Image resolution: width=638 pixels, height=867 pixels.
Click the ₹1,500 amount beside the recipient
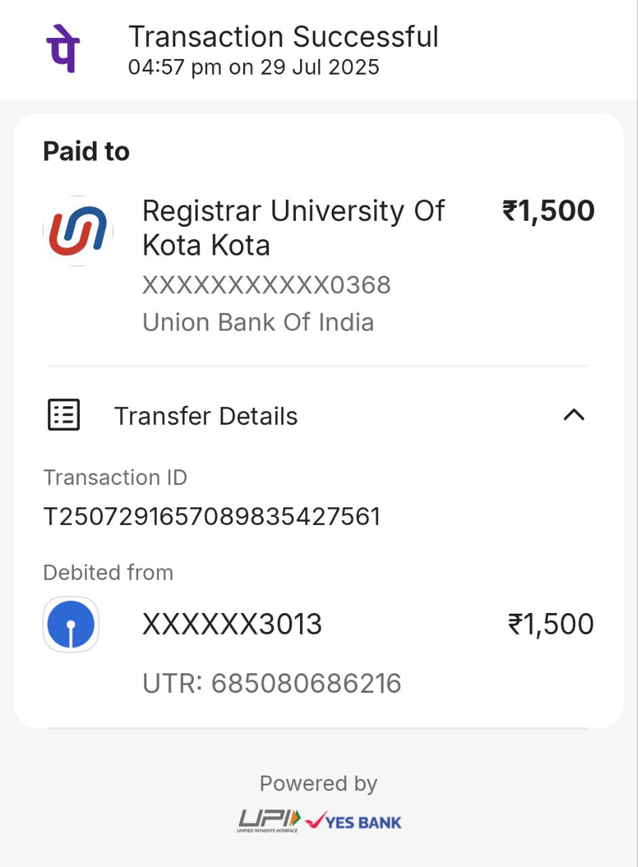(x=548, y=211)
